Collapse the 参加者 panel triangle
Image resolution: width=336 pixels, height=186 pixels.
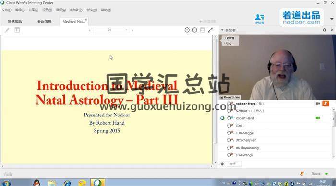click(222, 30)
